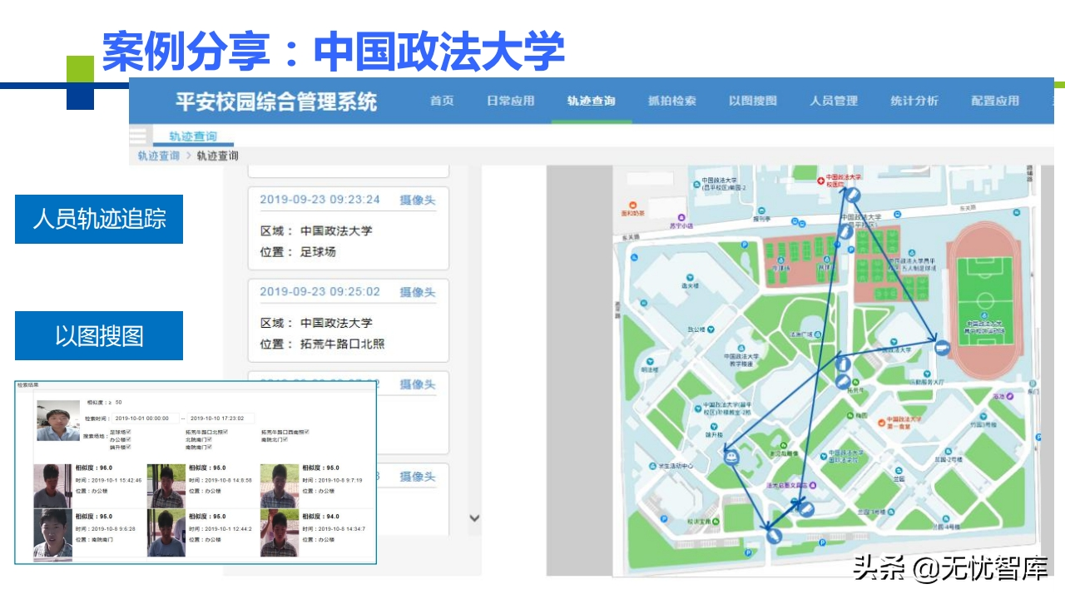Uncheck the 足球场 search location checkbox

click(x=128, y=432)
